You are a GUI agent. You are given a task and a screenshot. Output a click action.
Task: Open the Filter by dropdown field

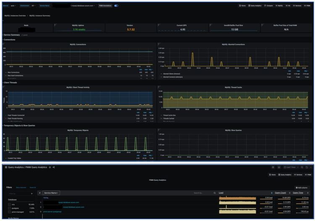(21, 194)
